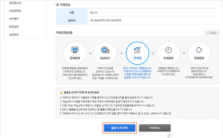The width and height of the screenshot is (223, 138).
Task: Go to 이용권현황 in the sidebar
Action: tap(15, 11)
